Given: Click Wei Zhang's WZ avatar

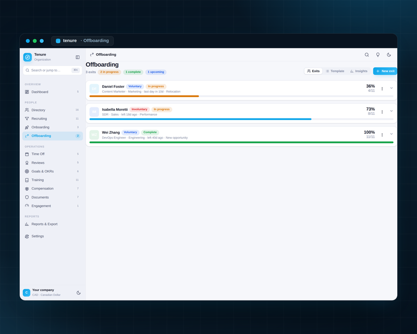Looking at the screenshot, I should point(94,135).
